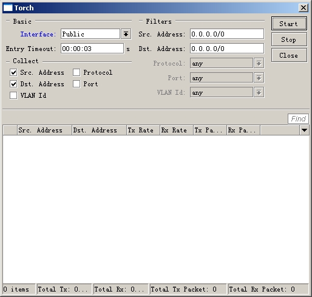The image size is (312, 297).
Task: Open the Port filter dropdown arrow
Action: point(259,78)
